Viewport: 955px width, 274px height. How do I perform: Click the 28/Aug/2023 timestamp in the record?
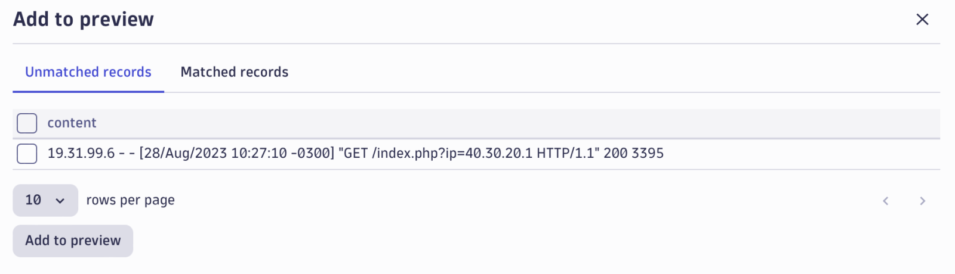point(183,154)
